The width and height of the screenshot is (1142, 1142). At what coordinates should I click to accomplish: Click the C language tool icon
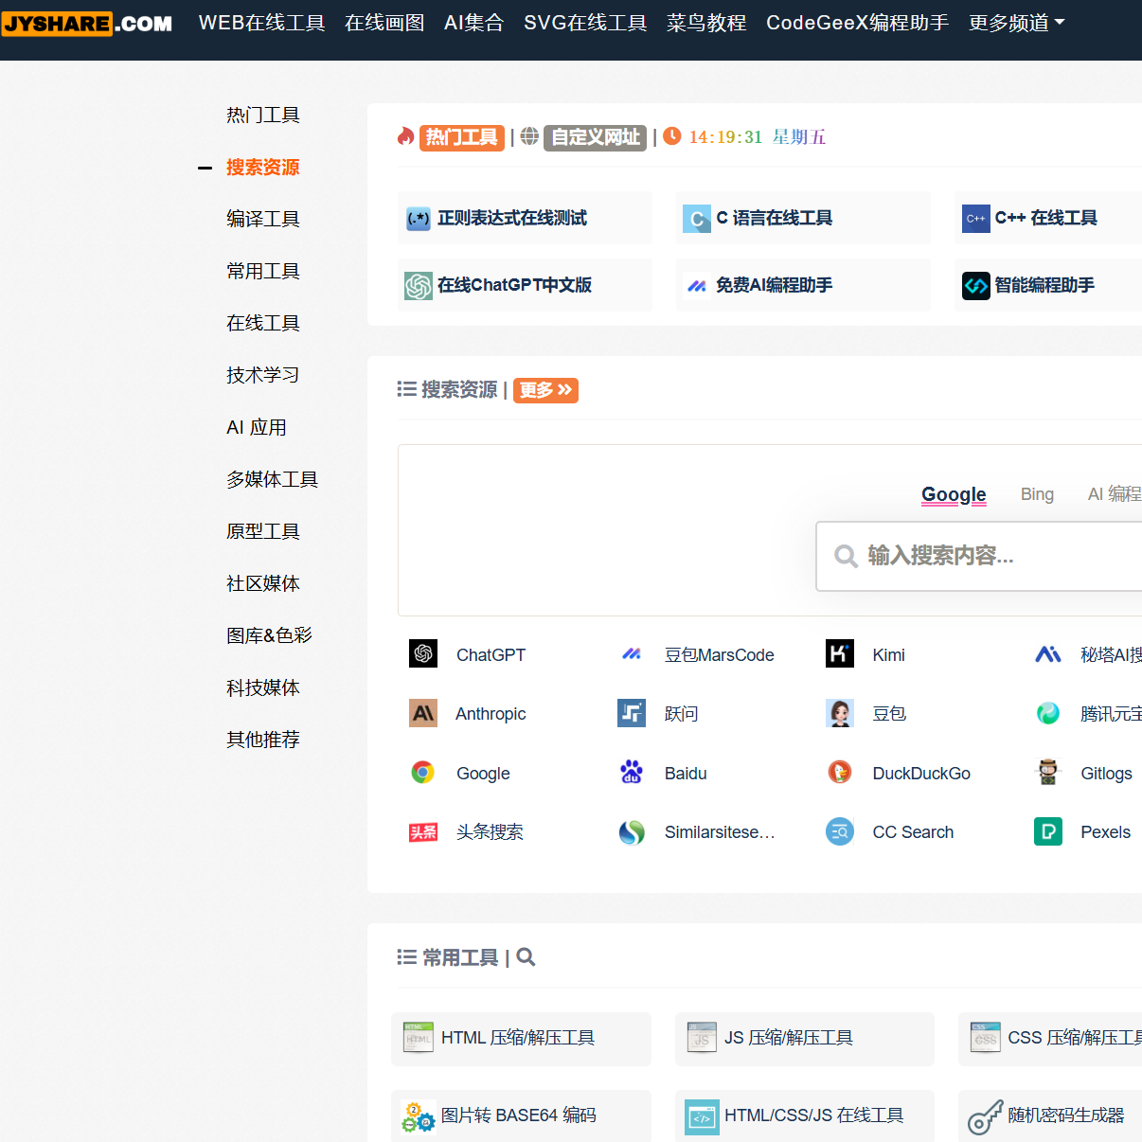(x=697, y=219)
